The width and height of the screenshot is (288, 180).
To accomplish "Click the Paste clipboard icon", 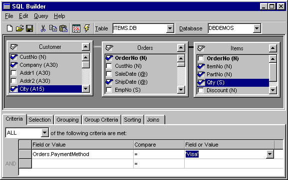I will point(63,28).
